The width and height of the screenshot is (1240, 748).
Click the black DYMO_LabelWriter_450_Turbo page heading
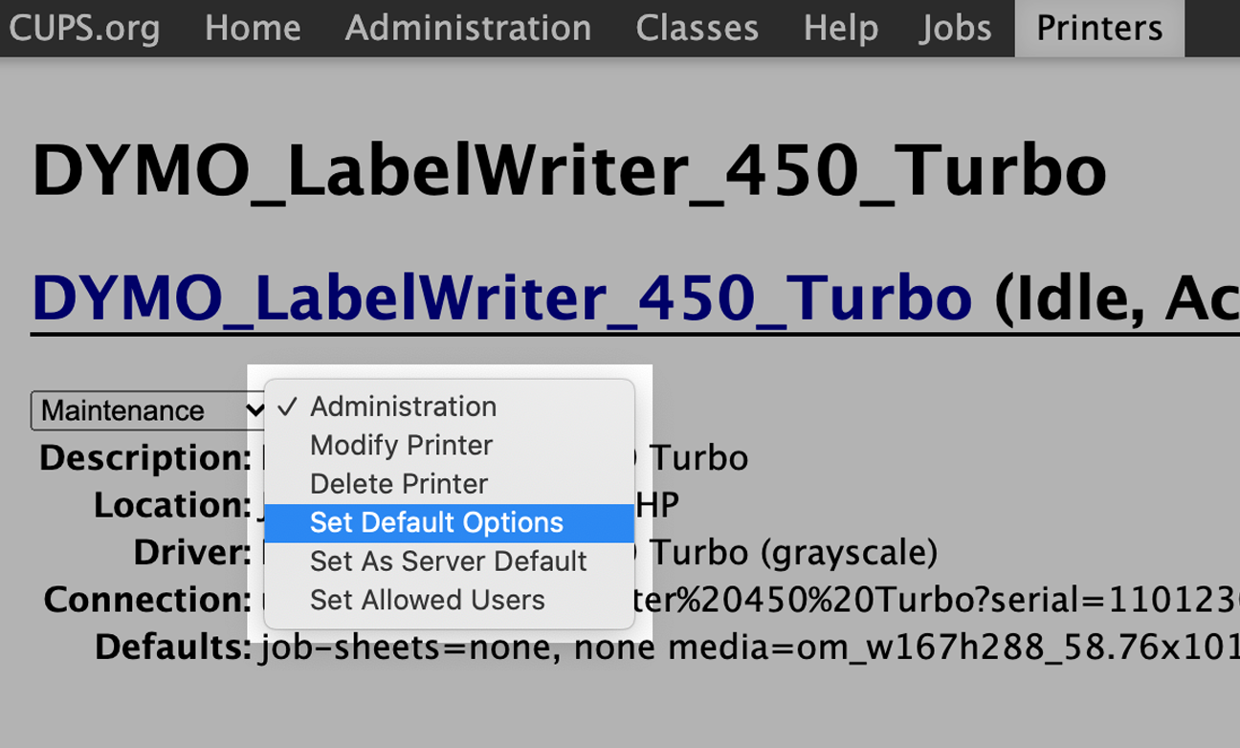tap(569, 172)
